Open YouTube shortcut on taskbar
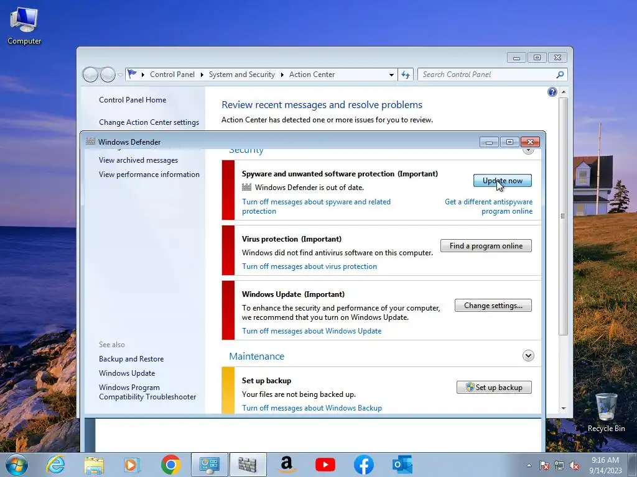Image resolution: width=637 pixels, height=477 pixels. 325,465
